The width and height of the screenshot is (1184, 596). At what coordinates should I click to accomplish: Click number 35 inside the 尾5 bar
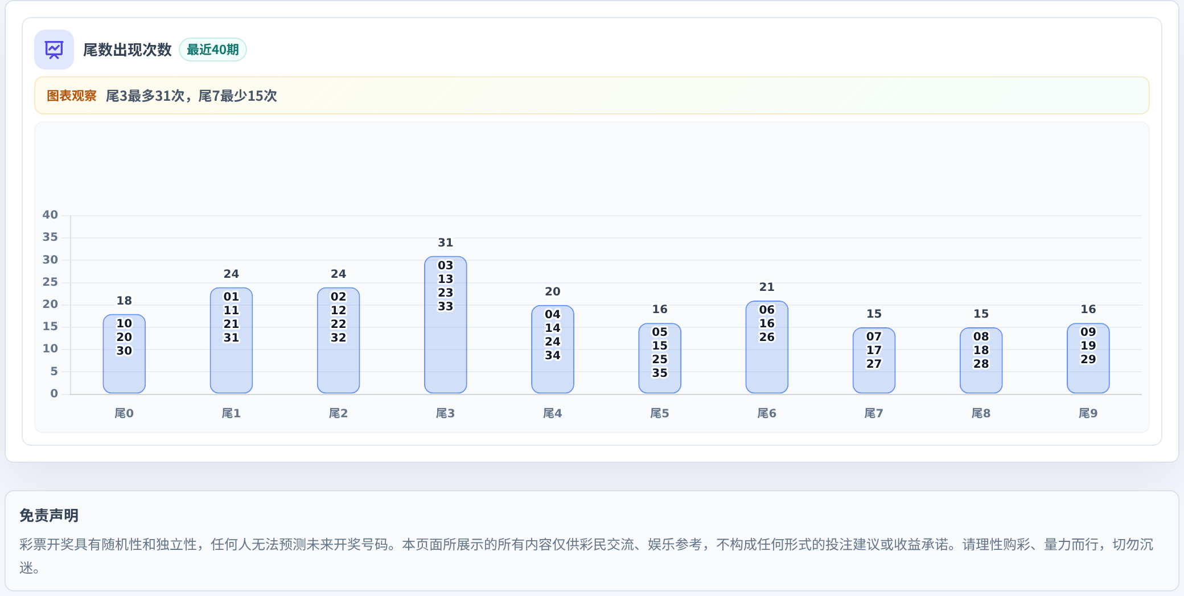[660, 373]
